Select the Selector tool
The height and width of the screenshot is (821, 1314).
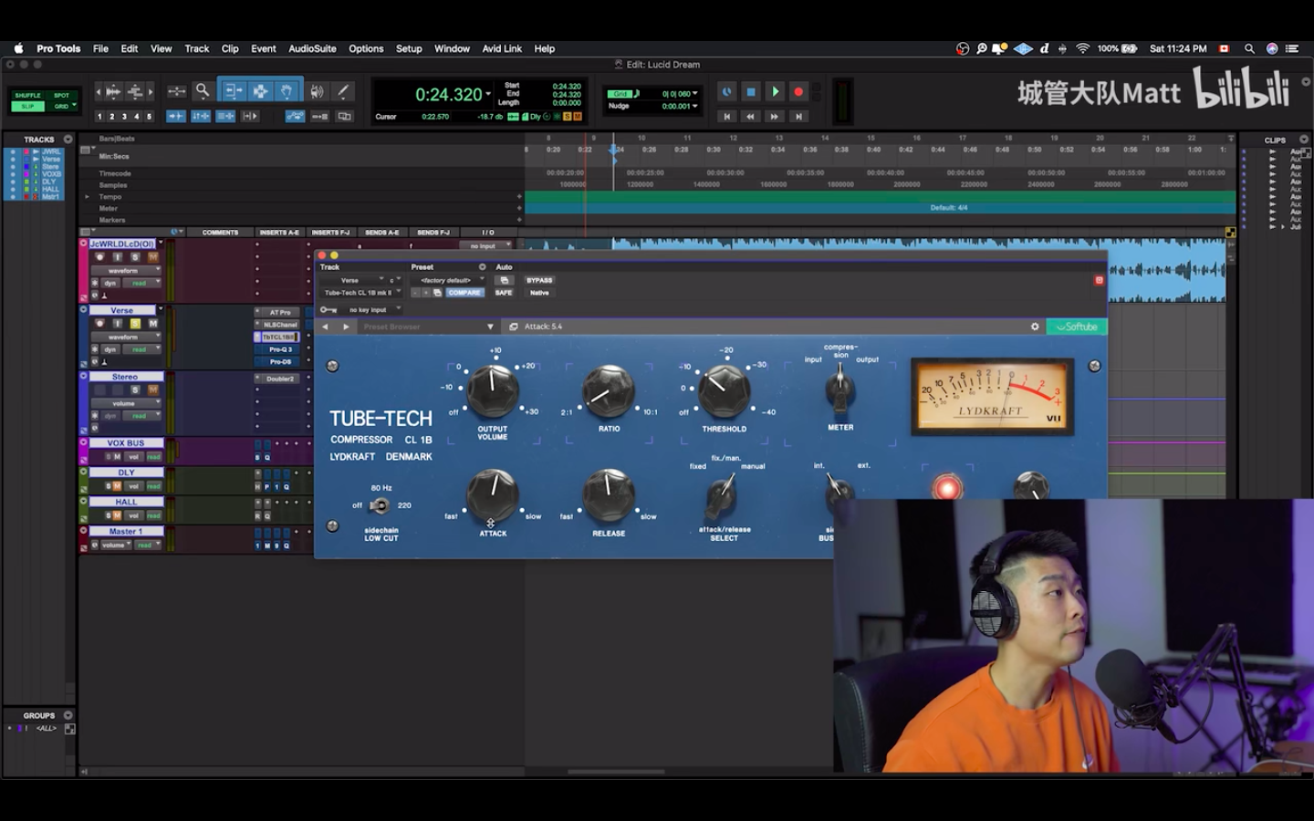point(260,91)
